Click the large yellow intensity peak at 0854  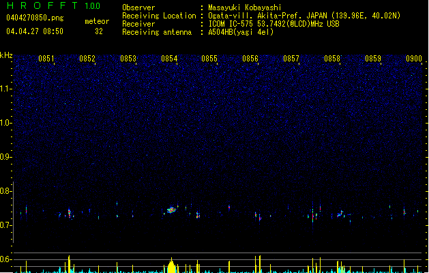[171, 266]
